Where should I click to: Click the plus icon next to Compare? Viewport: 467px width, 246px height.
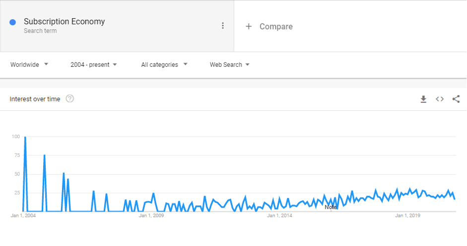tap(249, 26)
